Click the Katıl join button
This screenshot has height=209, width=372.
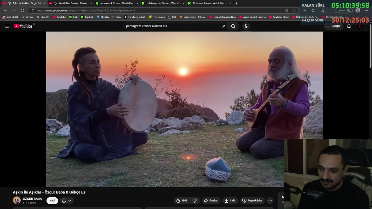click(x=52, y=201)
